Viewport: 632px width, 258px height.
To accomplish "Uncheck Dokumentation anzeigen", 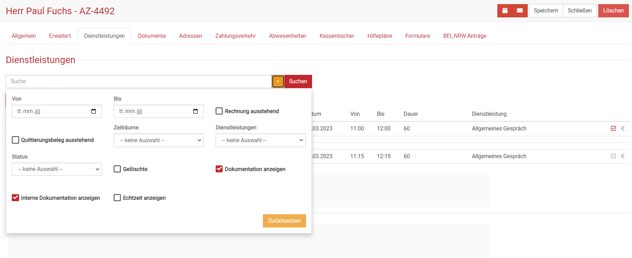I will [219, 169].
